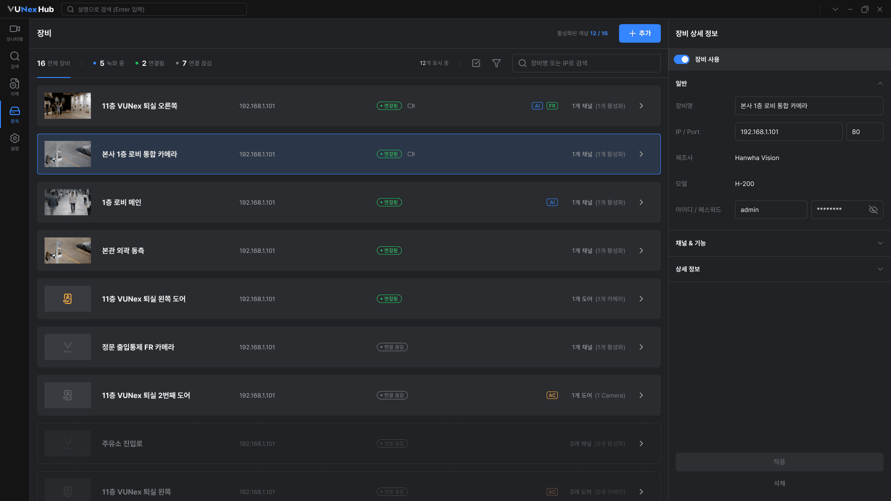Click the 연결 끊김 badge on 정문 출입통제 FR 카메라
891x501 pixels.
(392, 347)
